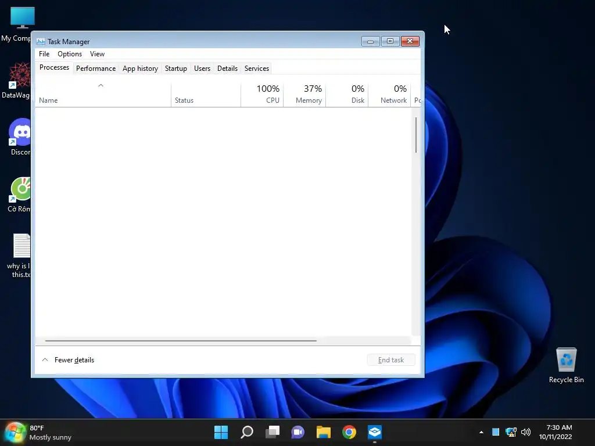The width and height of the screenshot is (595, 446).
Task: Show hidden icons in the system tray
Action: 481,432
